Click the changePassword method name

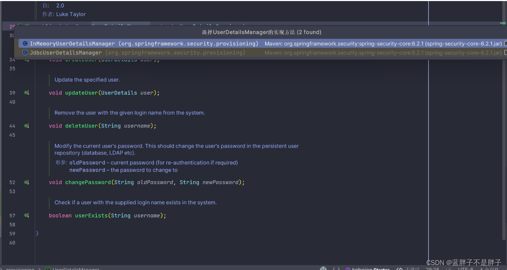pos(88,182)
